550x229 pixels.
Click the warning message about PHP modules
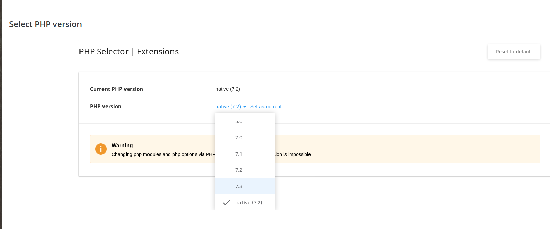point(162,154)
